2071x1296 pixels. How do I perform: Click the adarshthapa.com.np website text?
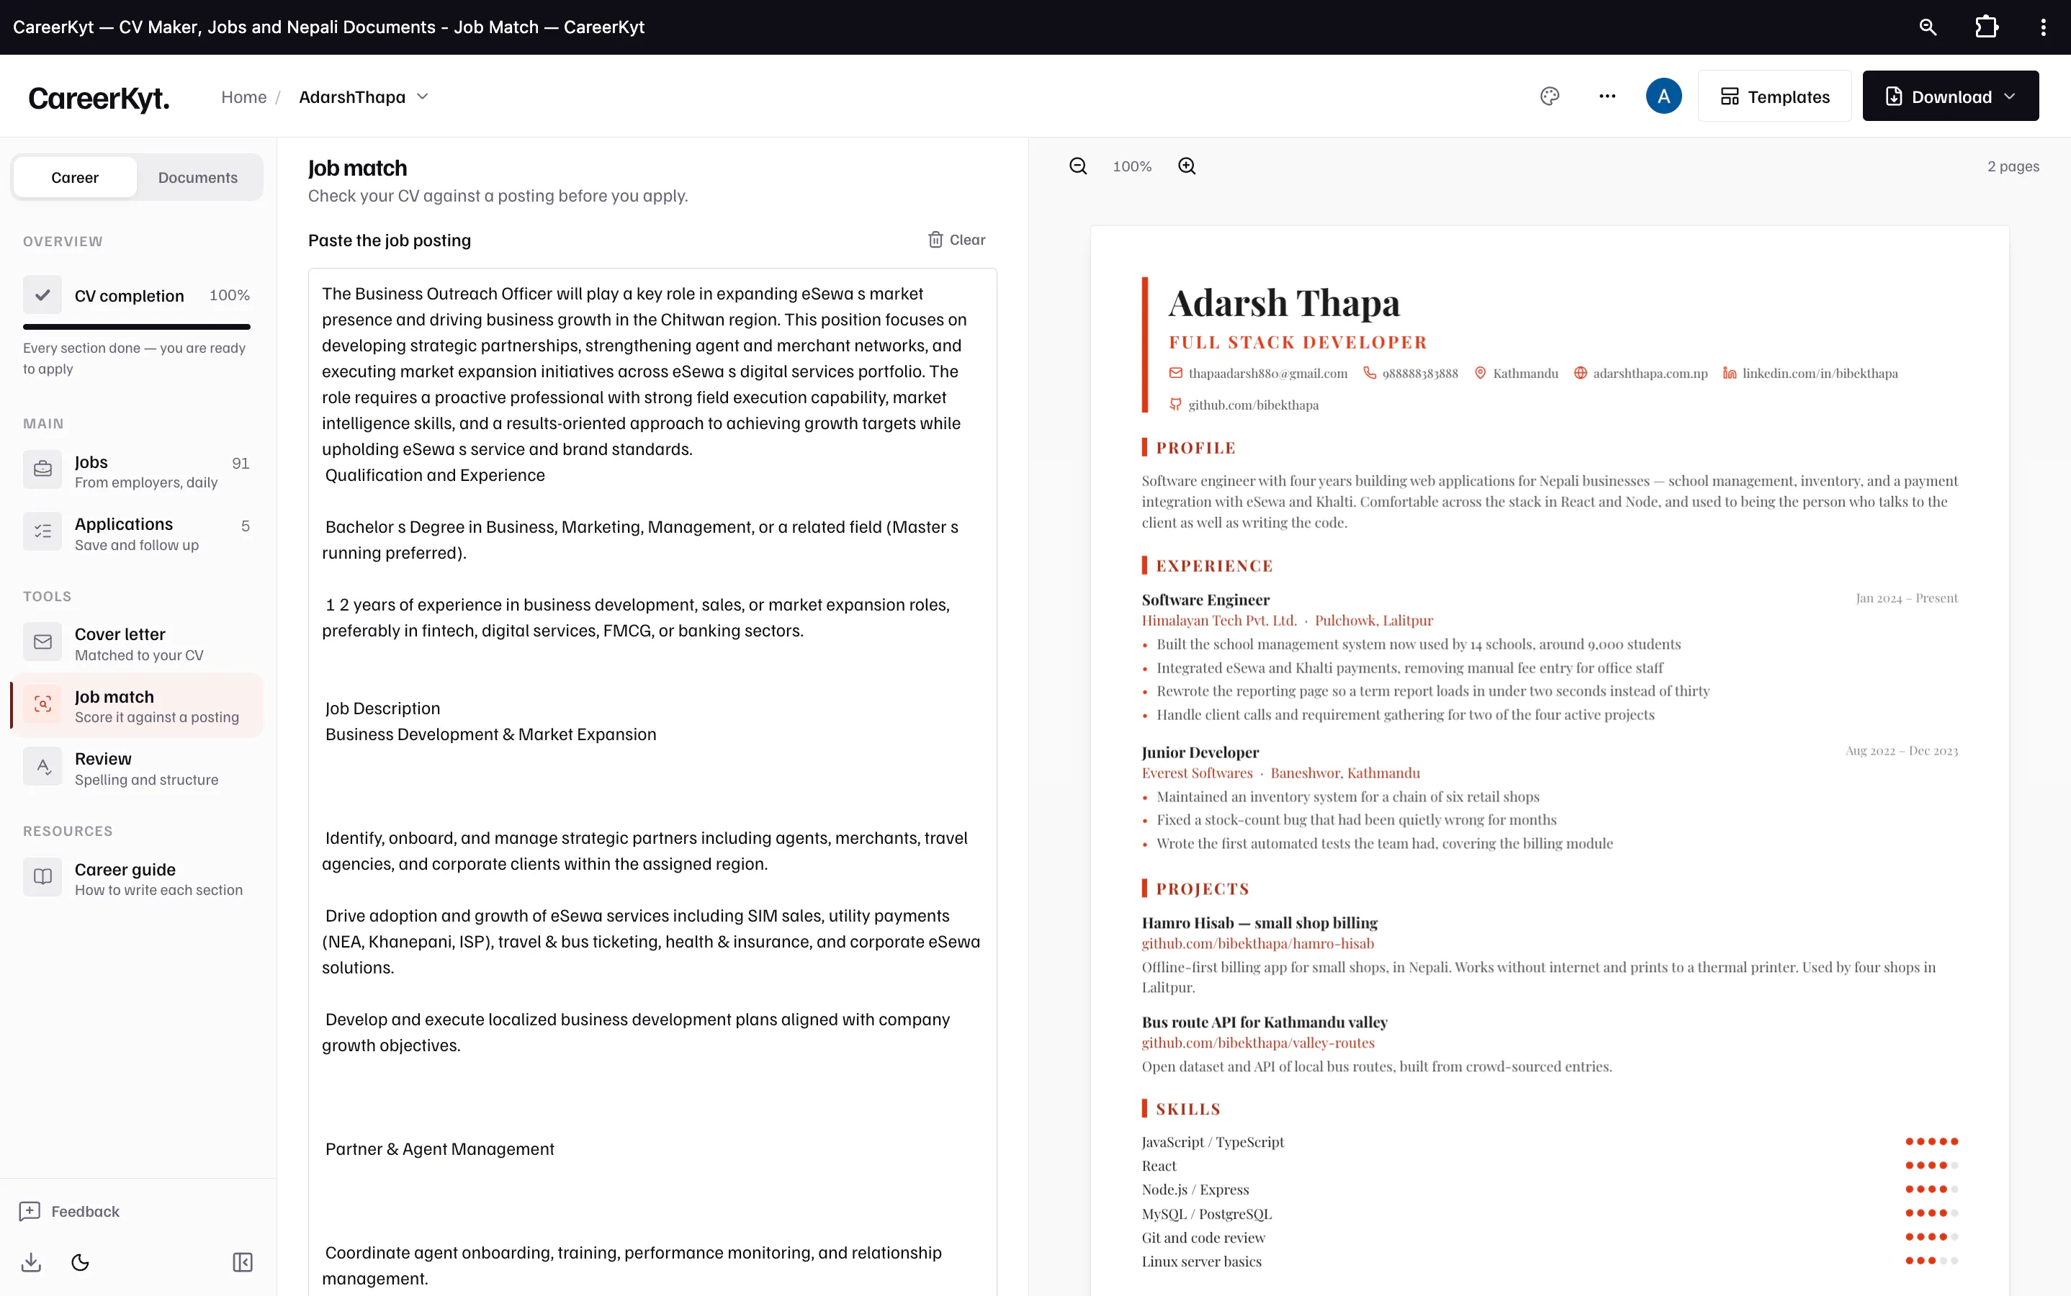(x=1650, y=374)
